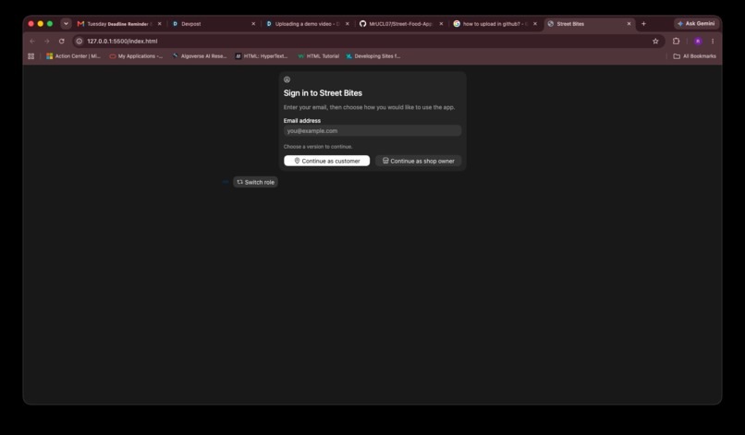
Task: Click the swap icon on Switch role
Action: 240,182
